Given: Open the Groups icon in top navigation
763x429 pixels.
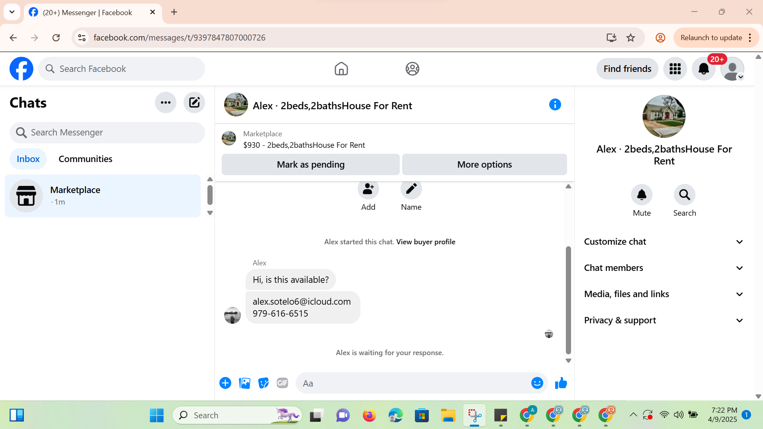Looking at the screenshot, I should click(x=412, y=69).
